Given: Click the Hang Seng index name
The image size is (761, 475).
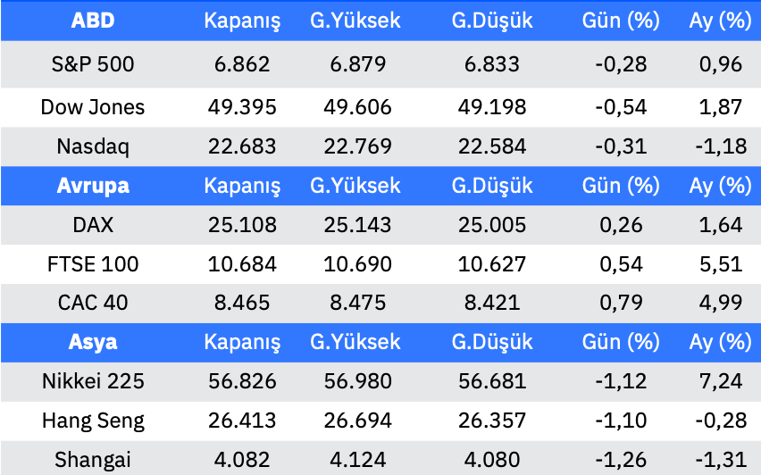Looking at the screenshot, I should (93, 421).
